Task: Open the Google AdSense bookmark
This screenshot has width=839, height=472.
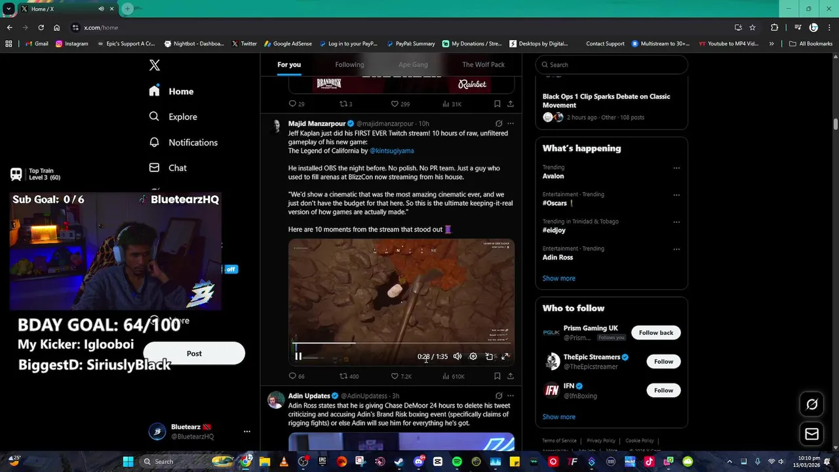Action: 288,44
